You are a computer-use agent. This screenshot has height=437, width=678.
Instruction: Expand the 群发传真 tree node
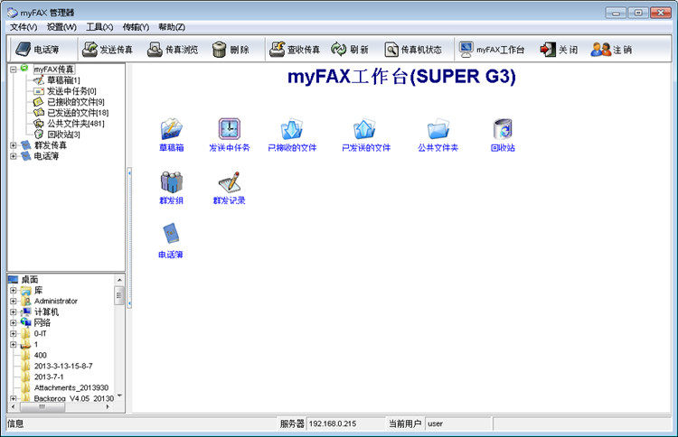tap(13, 145)
